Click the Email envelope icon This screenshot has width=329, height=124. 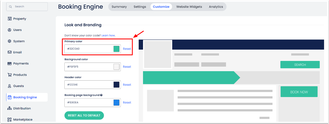coord(10,52)
